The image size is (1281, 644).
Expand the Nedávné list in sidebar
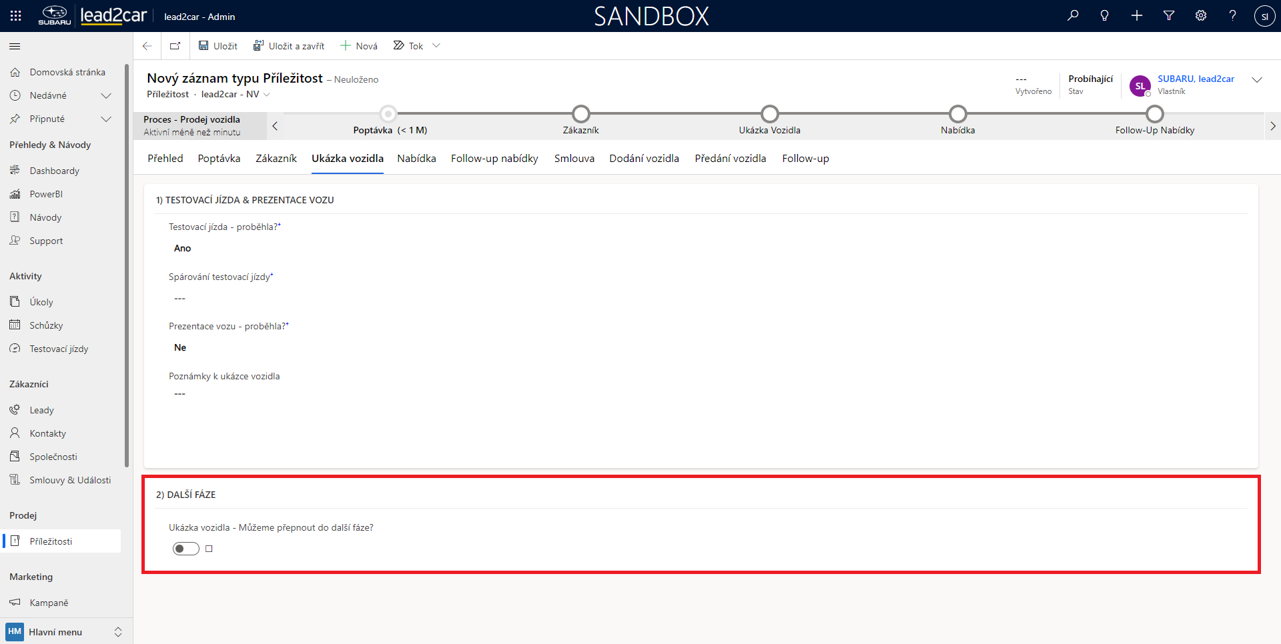(105, 95)
